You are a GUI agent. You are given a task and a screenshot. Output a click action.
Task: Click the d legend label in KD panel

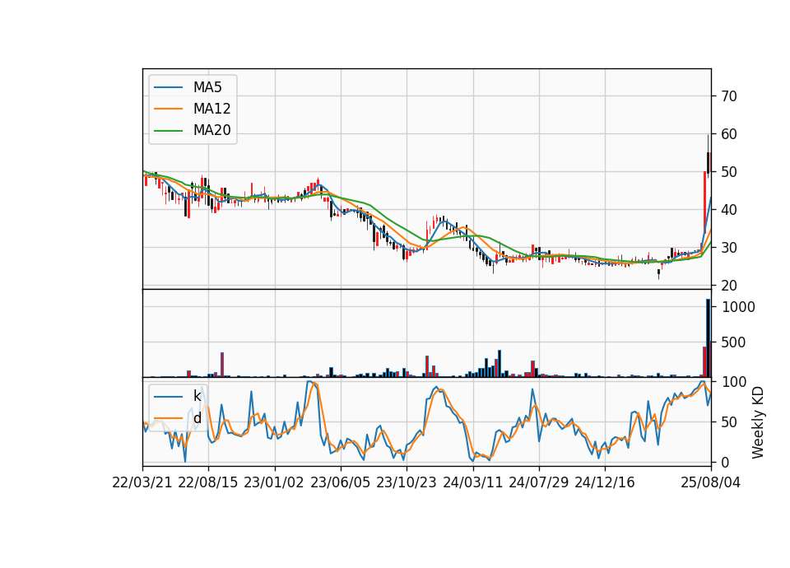pos(197,418)
